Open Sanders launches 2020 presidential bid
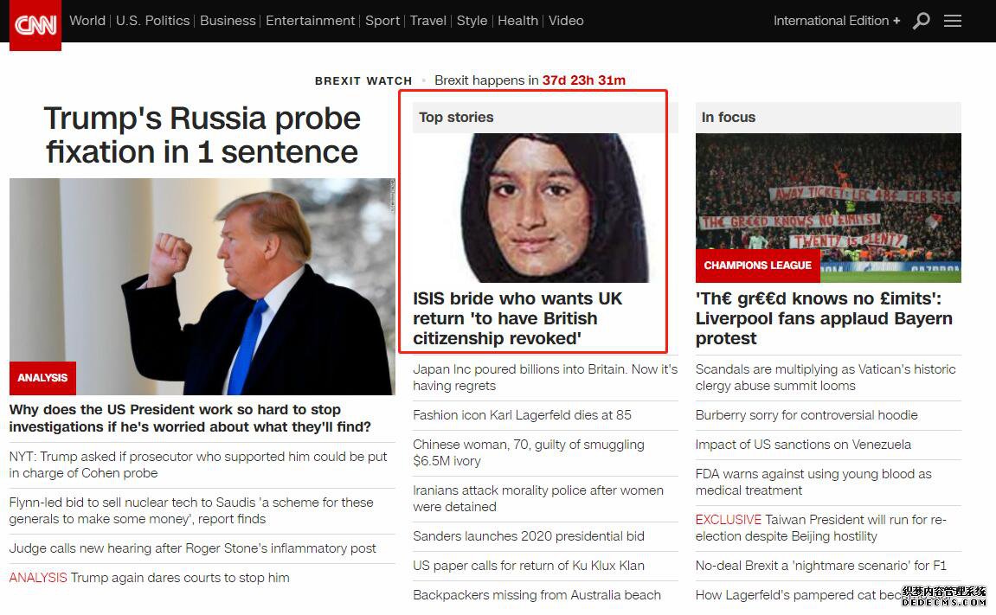Viewport: 996px width, 615px height. [529, 536]
